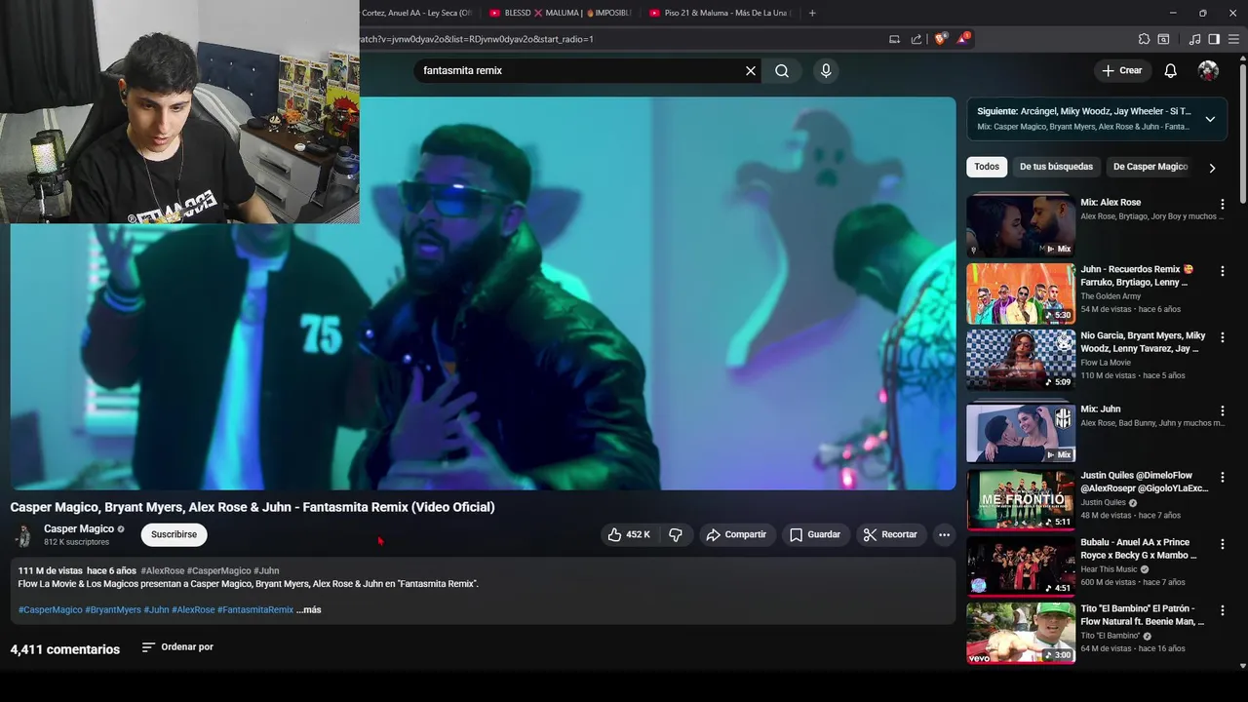Clear the search box with the X icon

click(751, 71)
